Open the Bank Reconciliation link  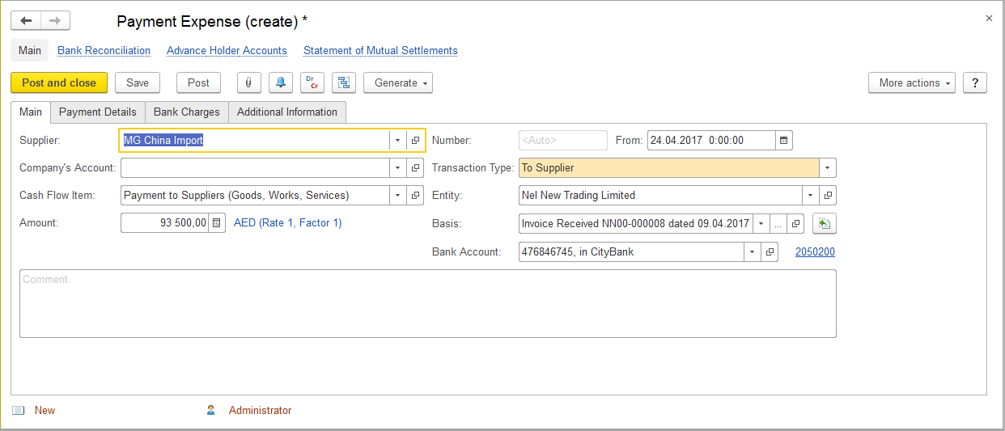[104, 51]
